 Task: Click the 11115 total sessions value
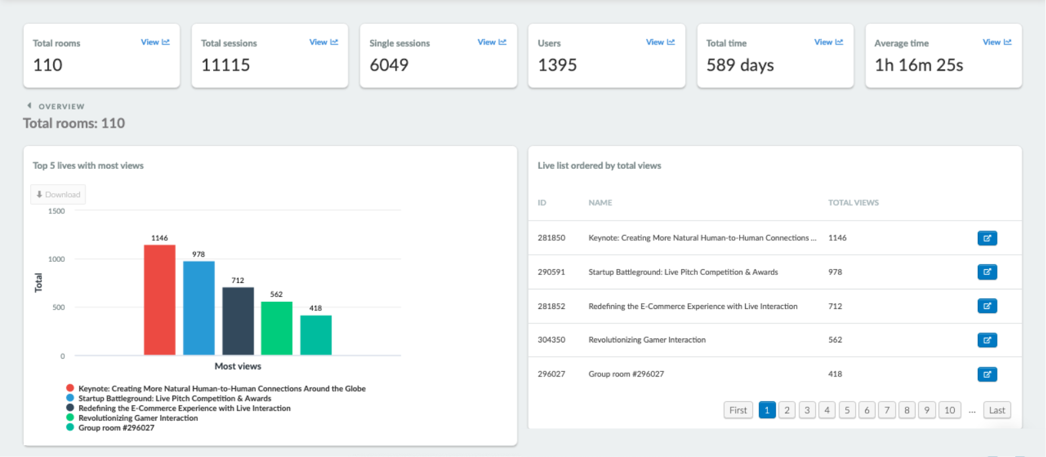coord(226,65)
